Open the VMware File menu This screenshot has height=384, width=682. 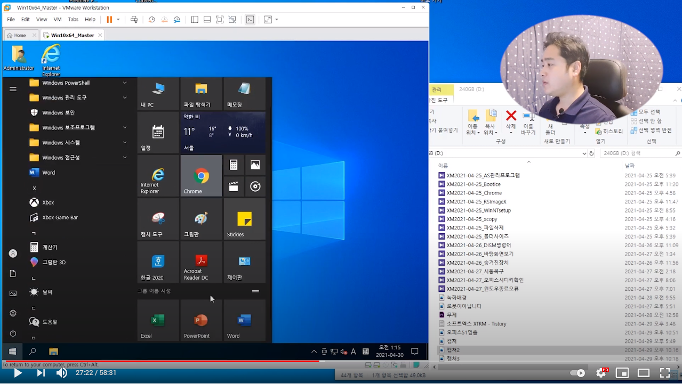click(x=11, y=19)
